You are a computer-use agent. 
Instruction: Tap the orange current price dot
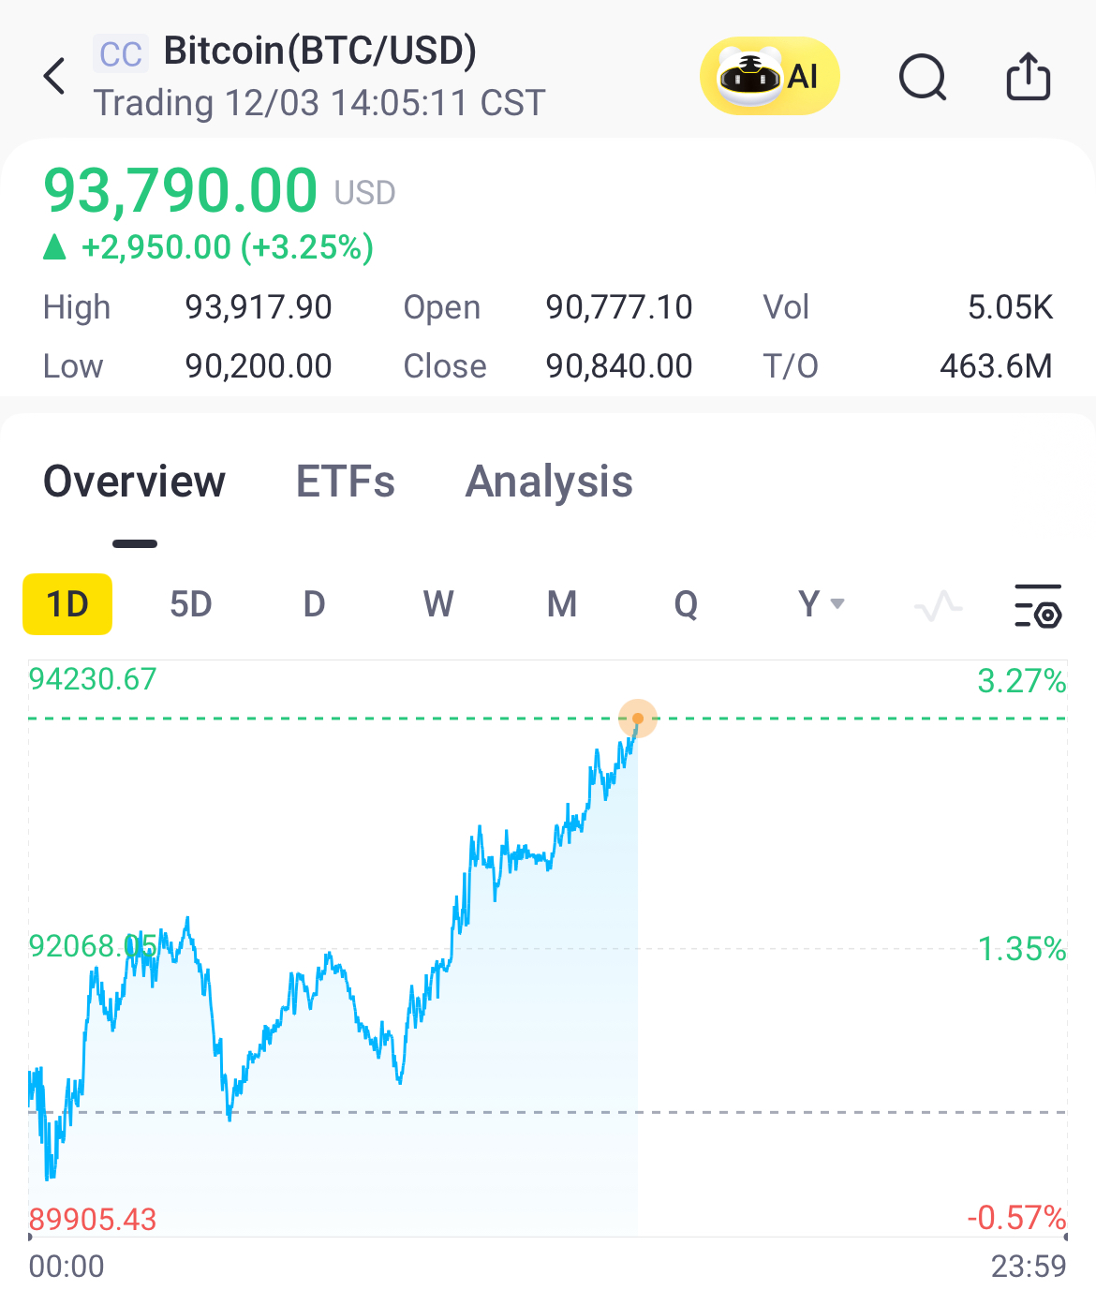638,719
